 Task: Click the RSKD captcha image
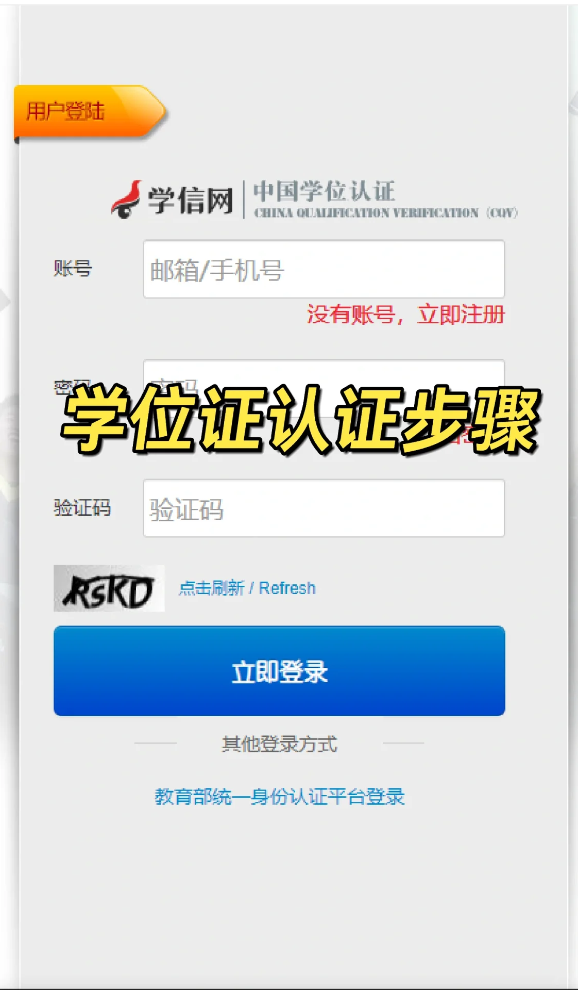109,588
